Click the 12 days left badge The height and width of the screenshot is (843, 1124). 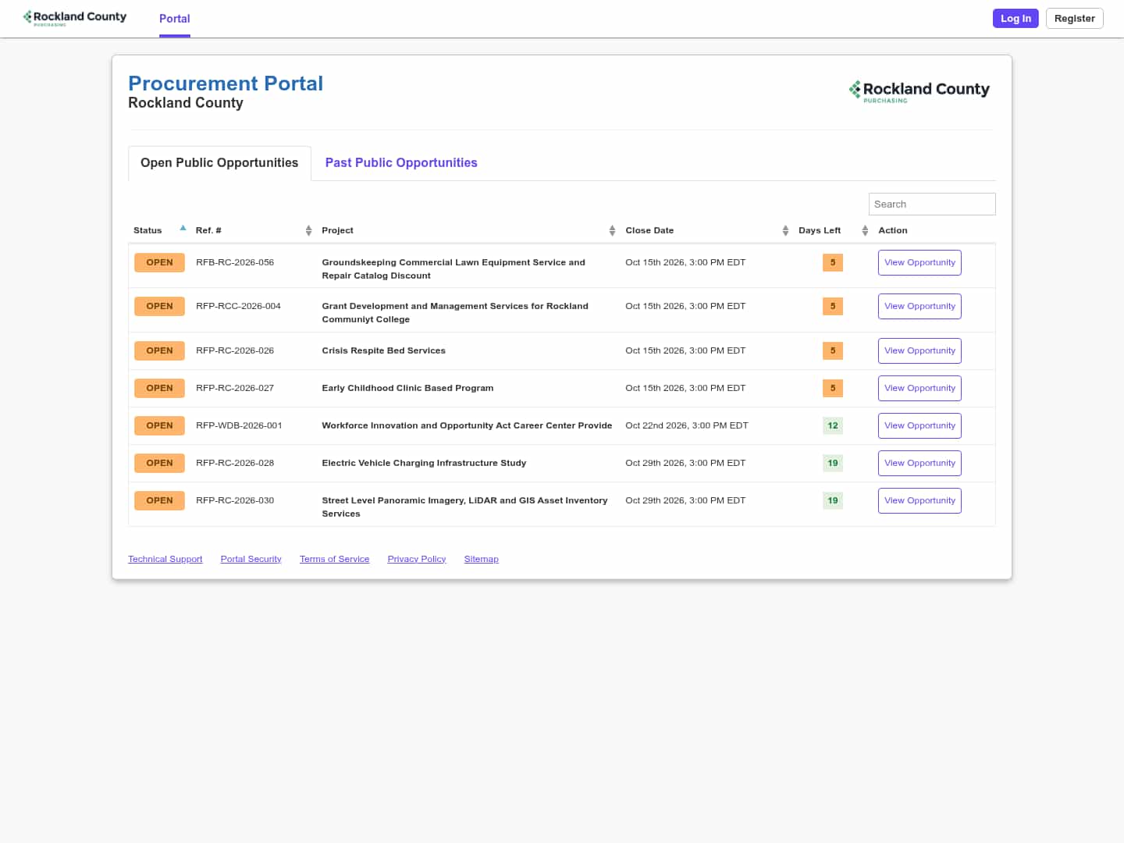(x=833, y=425)
